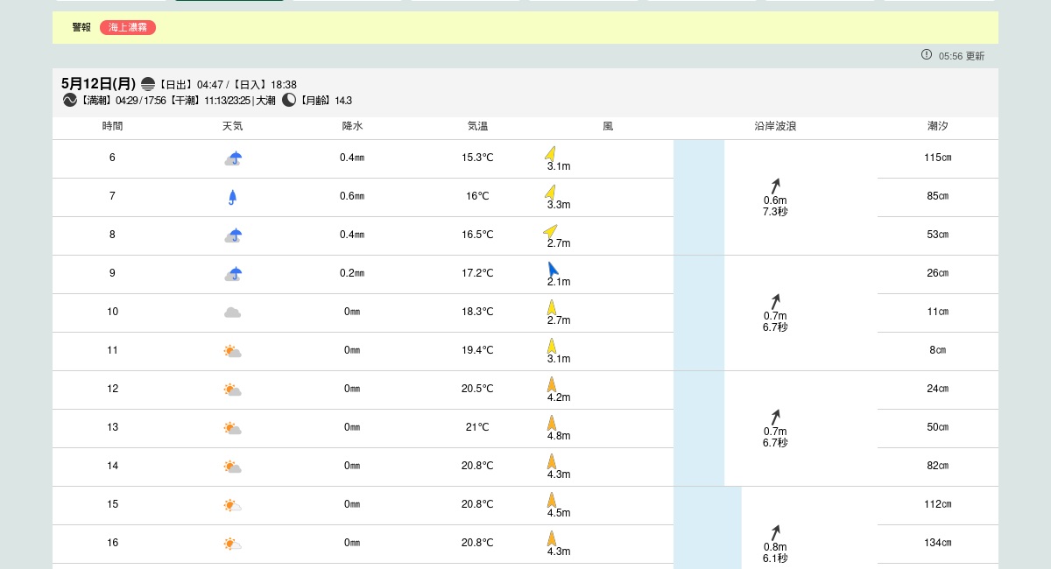Click the tide wave icon beside 満潮
Image resolution: width=1051 pixels, height=569 pixels.
click(x=70, y=100)
